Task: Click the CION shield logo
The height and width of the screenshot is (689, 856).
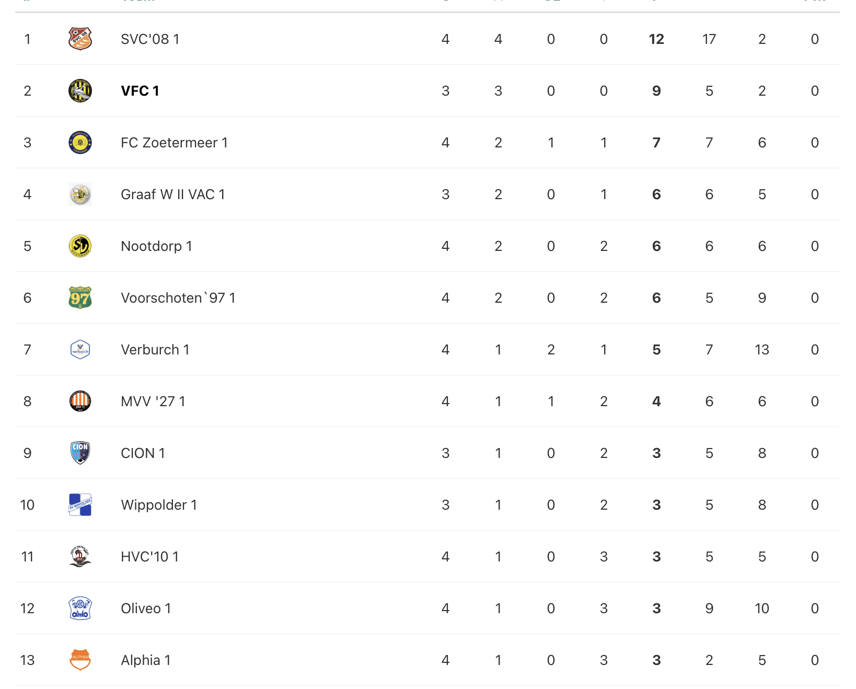Action: 80,453
